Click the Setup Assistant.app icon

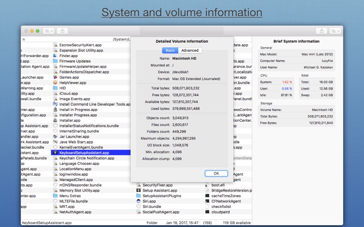tap(139, 190)
